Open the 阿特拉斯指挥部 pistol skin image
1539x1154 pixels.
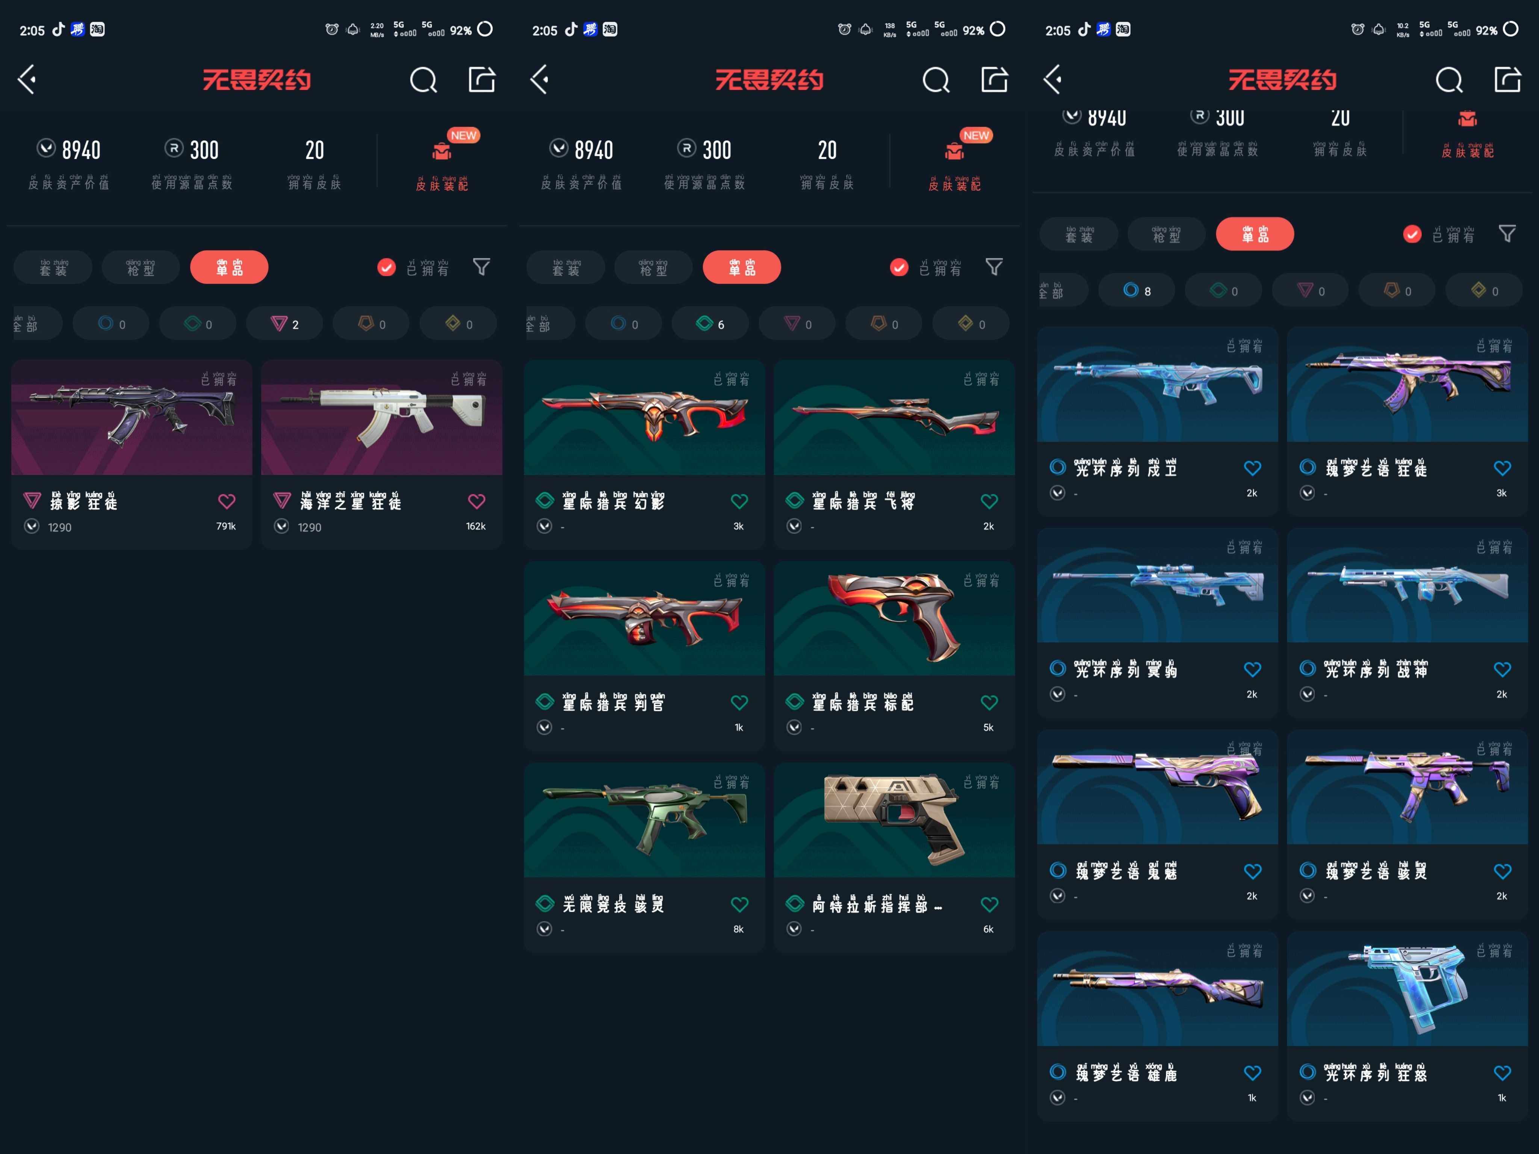[x=894, y=820]
